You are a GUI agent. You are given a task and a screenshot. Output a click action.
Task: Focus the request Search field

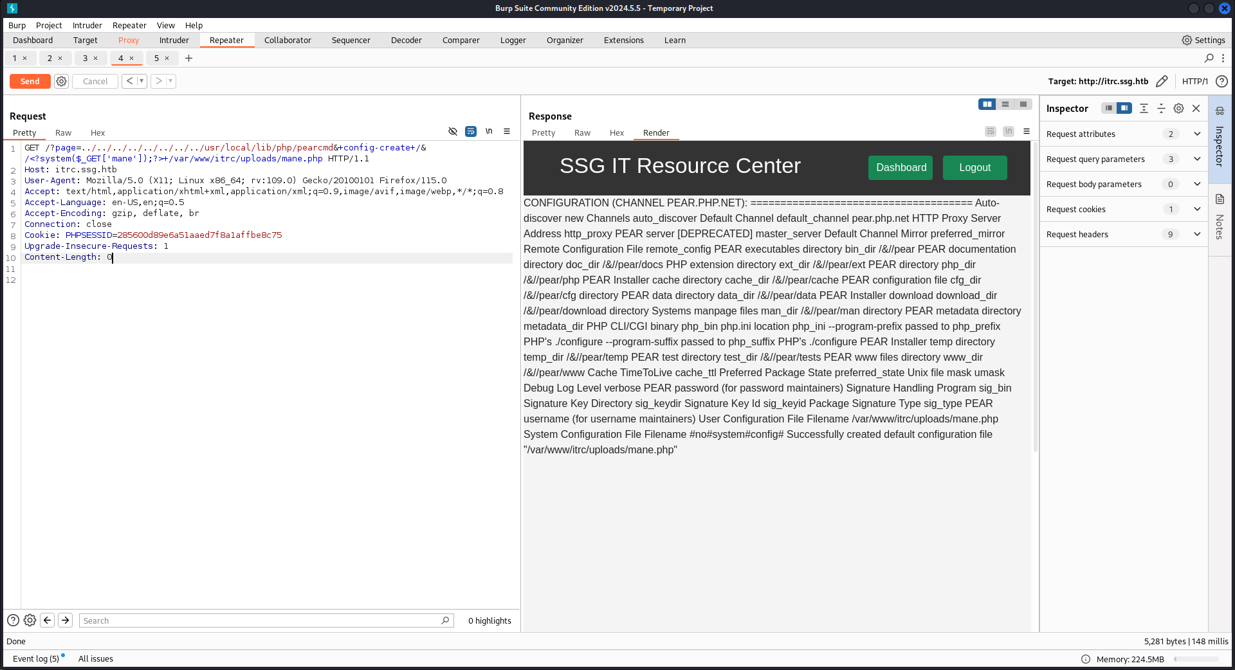pyautogui.click(x=266, y=620)
